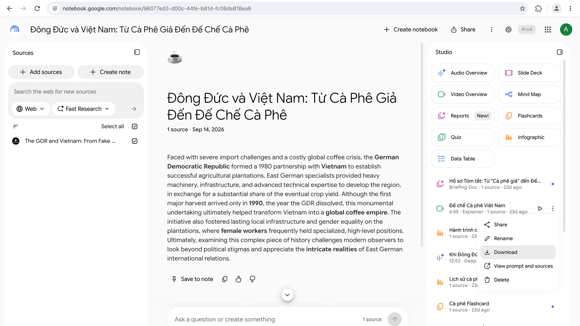Uncheck The GDR and Vietnam source
Screen dimensions: 580x326
[135, 141]
